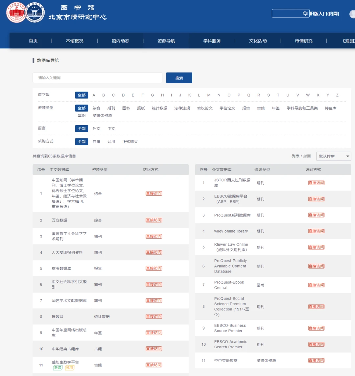Click 直接访问 for 中国知网 row

pyautogui.click(x=154, y=193)
